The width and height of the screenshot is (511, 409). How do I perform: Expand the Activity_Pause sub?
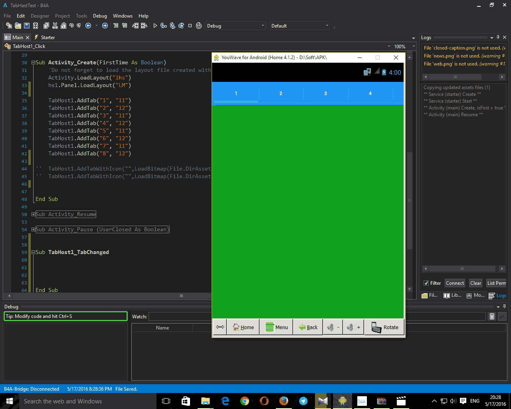[34, 230]
